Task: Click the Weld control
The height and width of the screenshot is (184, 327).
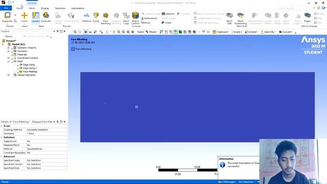Action: (167, 22)
